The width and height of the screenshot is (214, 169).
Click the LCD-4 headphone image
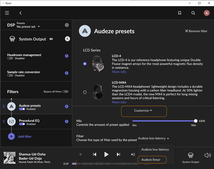(98, 64)
